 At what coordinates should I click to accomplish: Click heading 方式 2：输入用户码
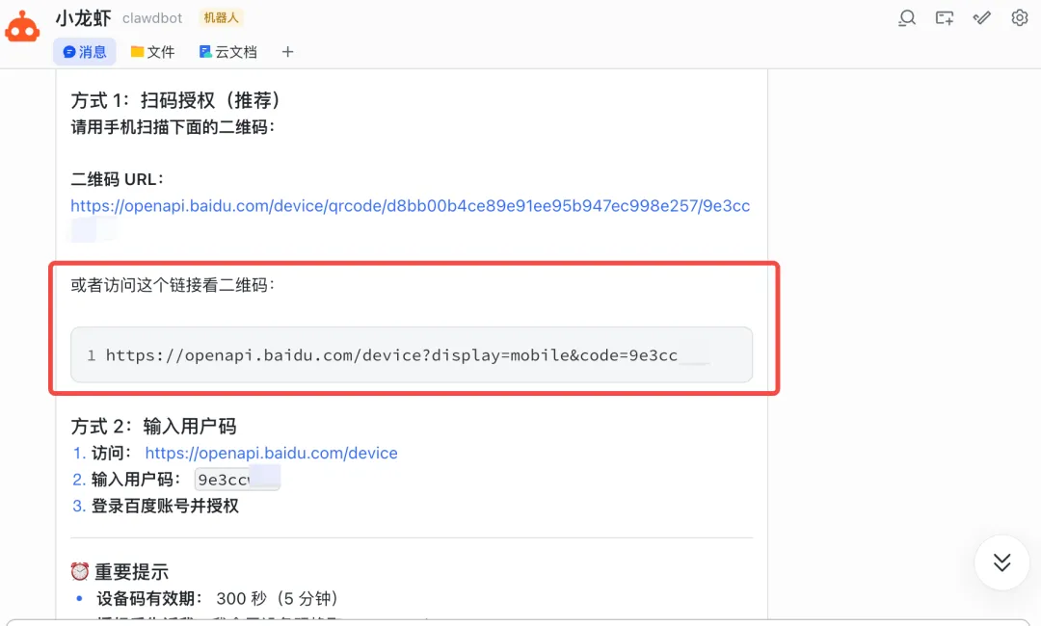(x=153, y=427)
